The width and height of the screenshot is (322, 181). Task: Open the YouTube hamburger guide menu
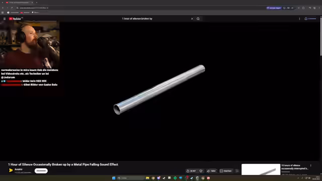tap(5, 19)
